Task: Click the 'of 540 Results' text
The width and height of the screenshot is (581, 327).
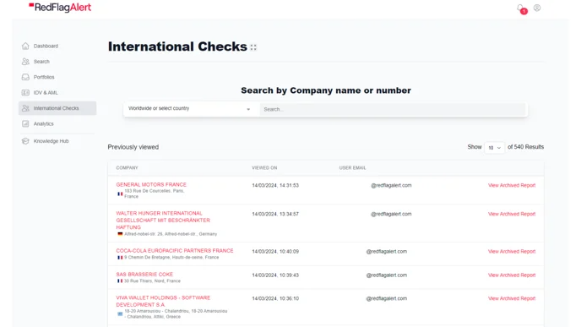Action: point(526,147)
